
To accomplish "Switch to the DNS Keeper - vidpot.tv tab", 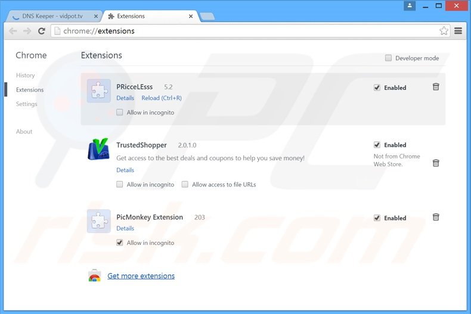I will coord(54,16).
